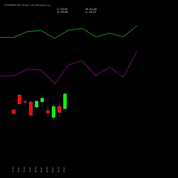Select the 20 Jul date label
This screenshot has width=178, height=178.
[x=36, y=169]
